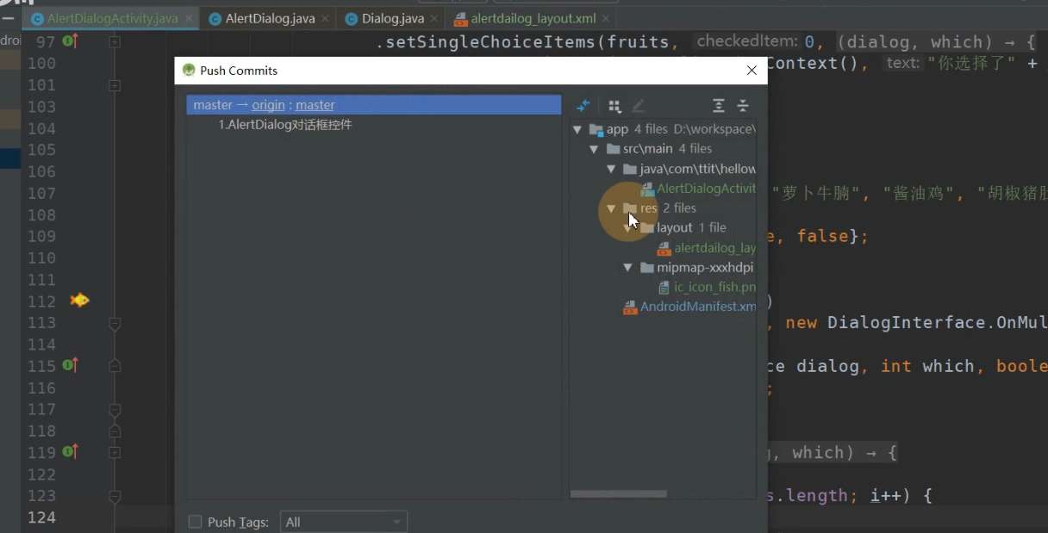Switch to Dialog.java tab

(392, 18)
